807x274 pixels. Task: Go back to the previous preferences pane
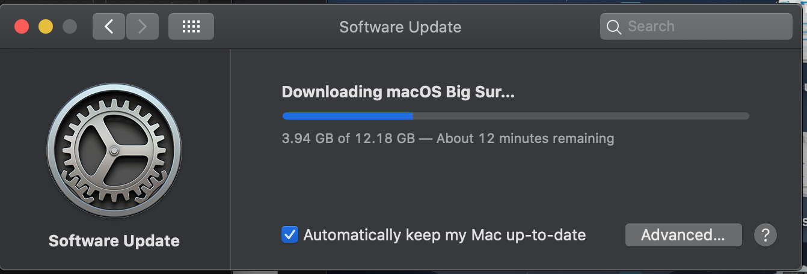[109, 26]
